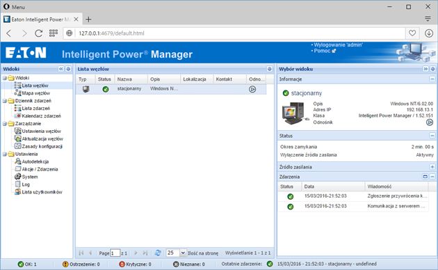
Task: Open System settings item
Action: [30, 177]
